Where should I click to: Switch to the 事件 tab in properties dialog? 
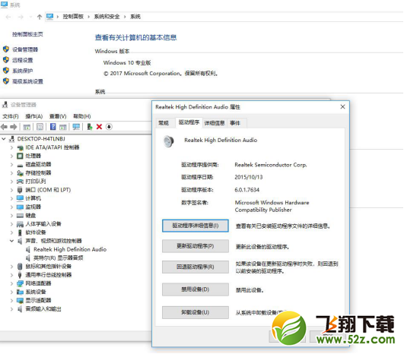[235, 123]
